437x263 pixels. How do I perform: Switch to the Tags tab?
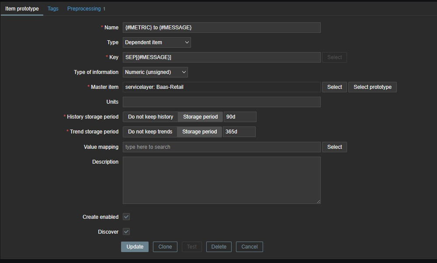(53, 9)
